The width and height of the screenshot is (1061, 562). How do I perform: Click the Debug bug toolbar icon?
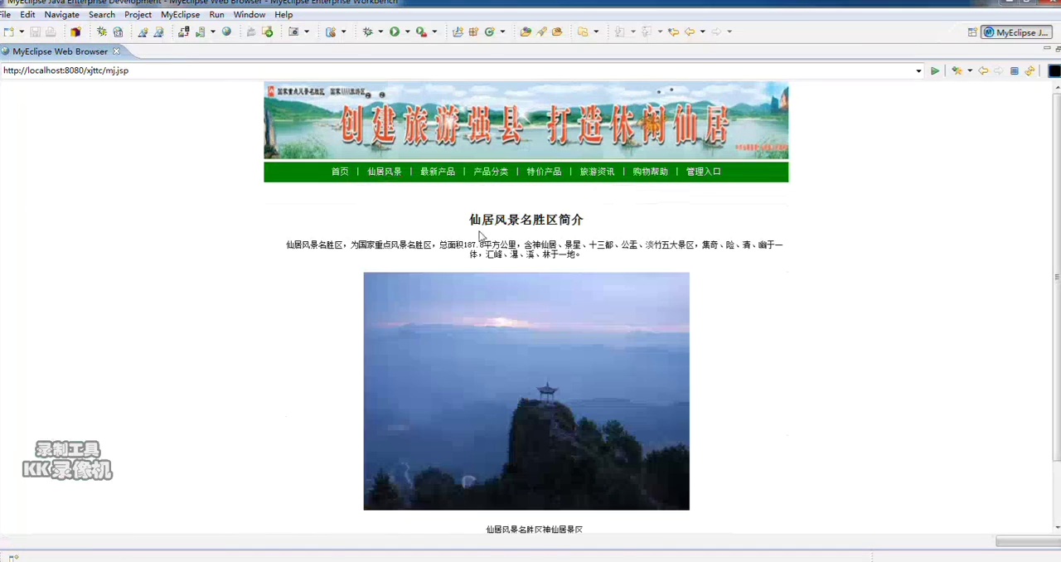368,32
